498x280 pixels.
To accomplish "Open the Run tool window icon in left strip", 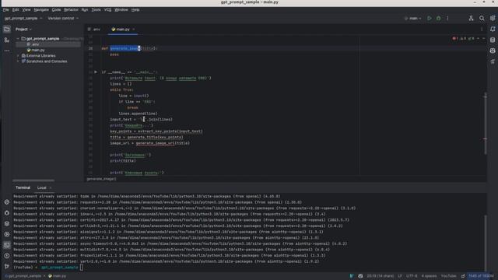I will [x=7, y=234].
